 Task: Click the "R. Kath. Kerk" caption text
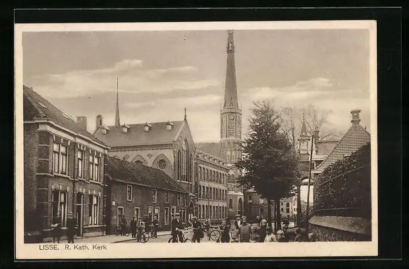tap(86, 247)
